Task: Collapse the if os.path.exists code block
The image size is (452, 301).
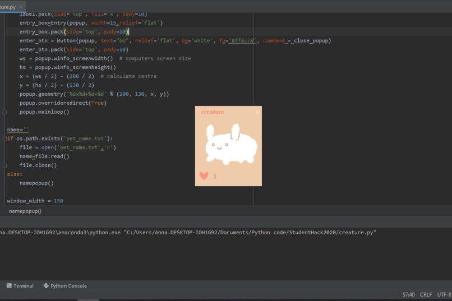Action: click(4, 138)
